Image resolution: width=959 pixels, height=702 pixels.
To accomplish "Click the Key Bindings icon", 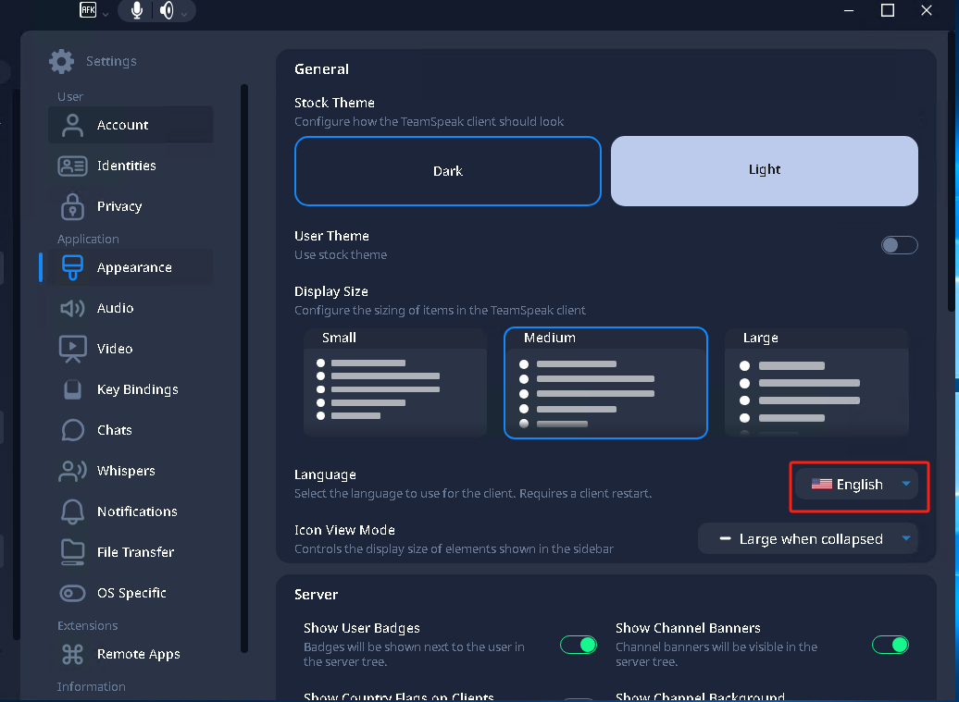I will [72, 389].
